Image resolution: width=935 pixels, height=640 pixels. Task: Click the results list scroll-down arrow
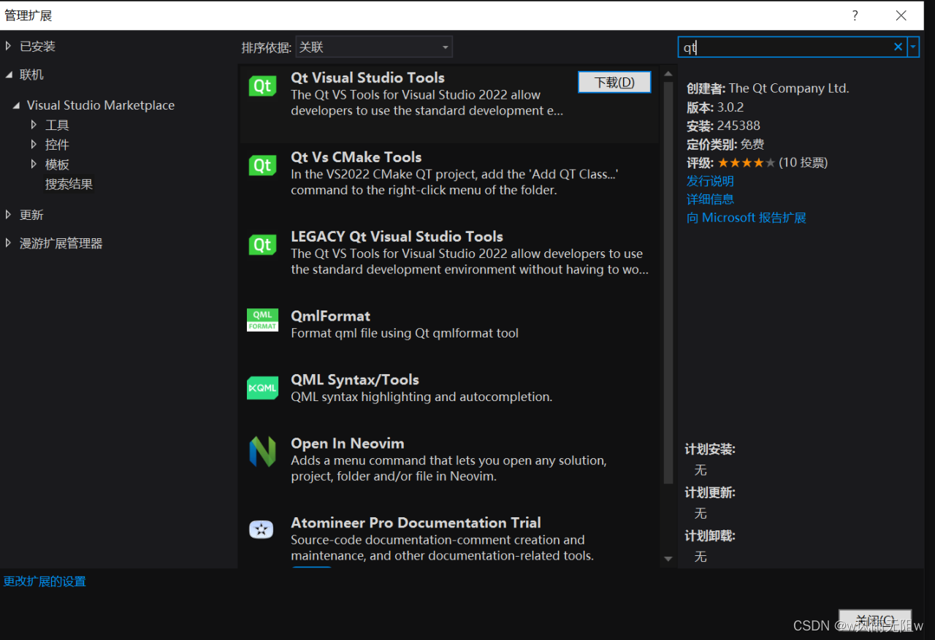[x=668, y=559]
